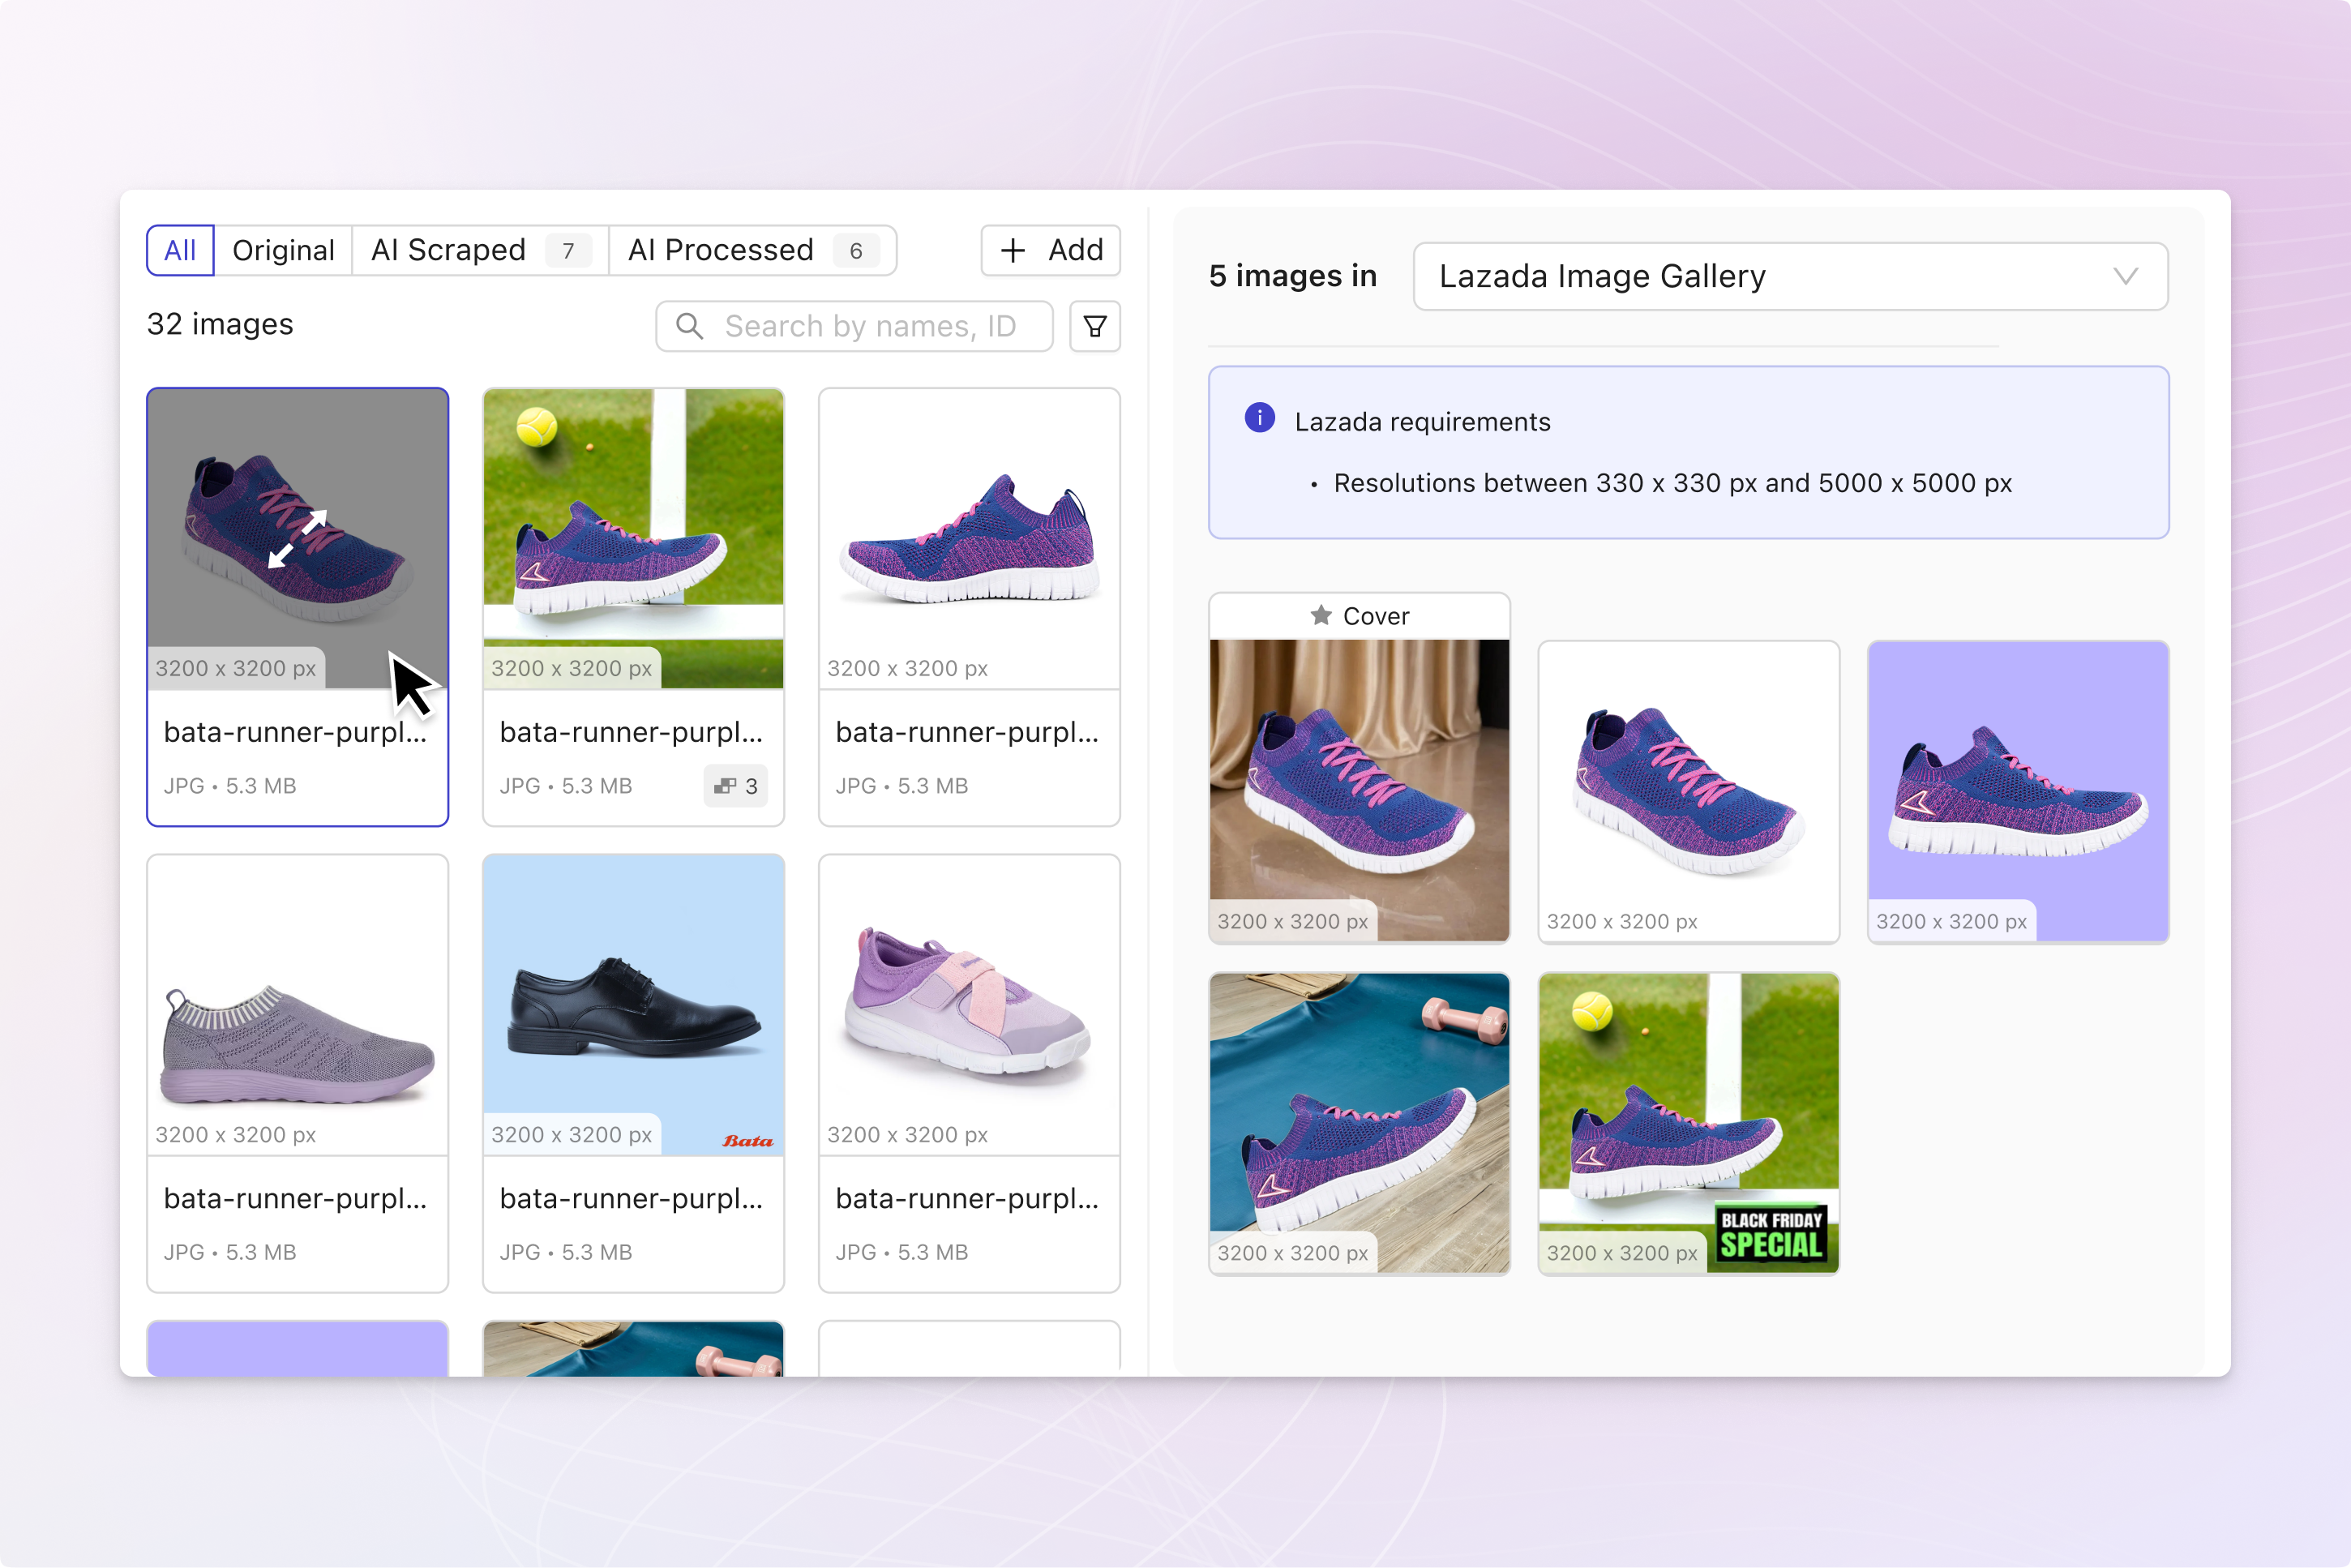Select the black leather dress shoe thumbnail
Screen dimensions: 2351x1568
[633, 1005]
